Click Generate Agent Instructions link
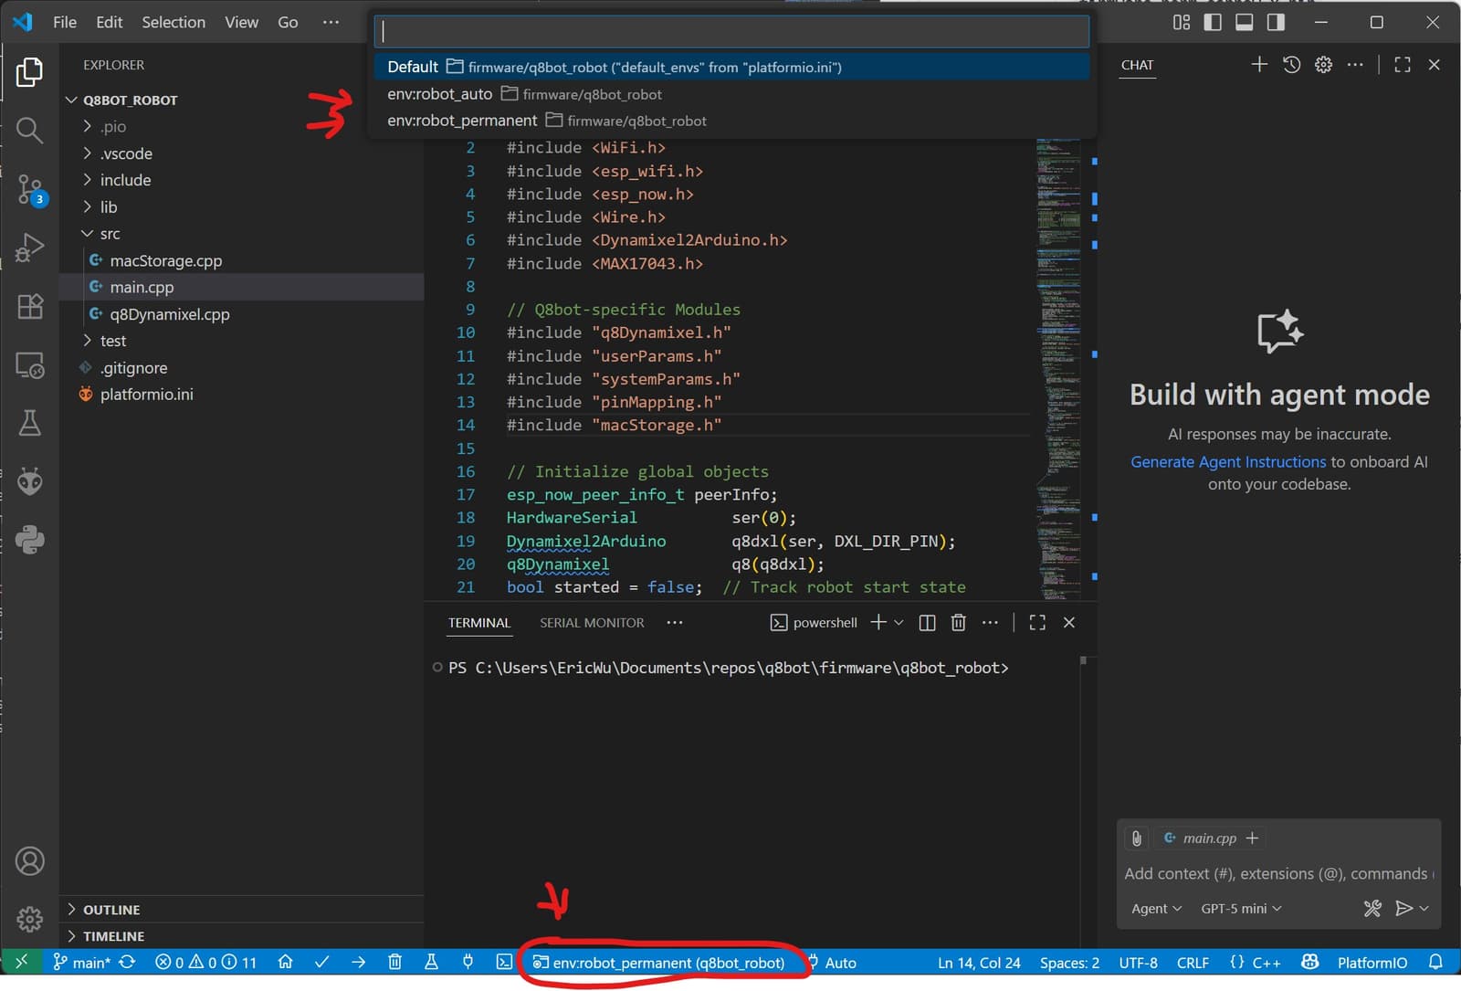The width and height of the screenshot is (1461, 991). (1228, 462)
